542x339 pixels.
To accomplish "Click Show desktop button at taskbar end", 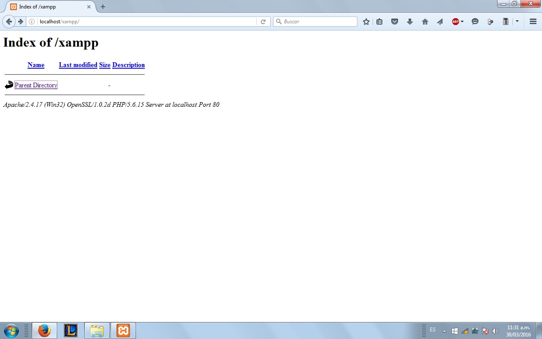I will (539, 331).
